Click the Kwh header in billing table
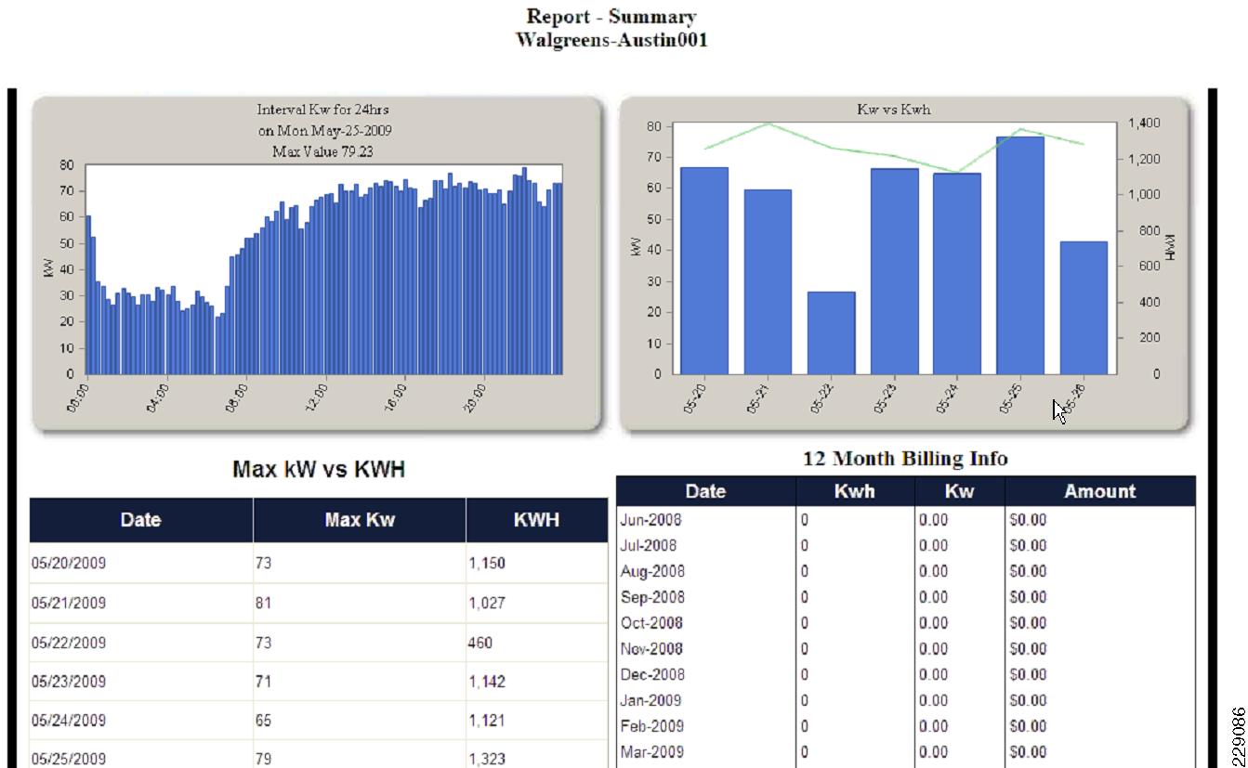This screenshot has width=1248, height=768. (x=855, y=491)
